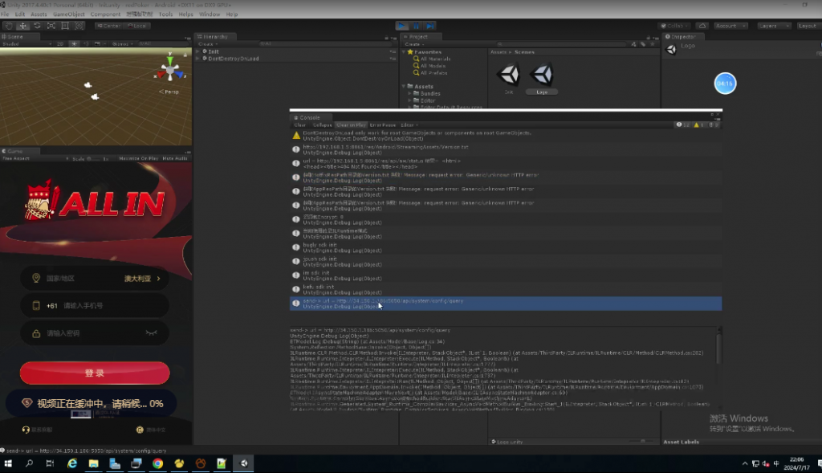Open the Component menu
Screen dimensions: 822x473
[x=105, y=14]
